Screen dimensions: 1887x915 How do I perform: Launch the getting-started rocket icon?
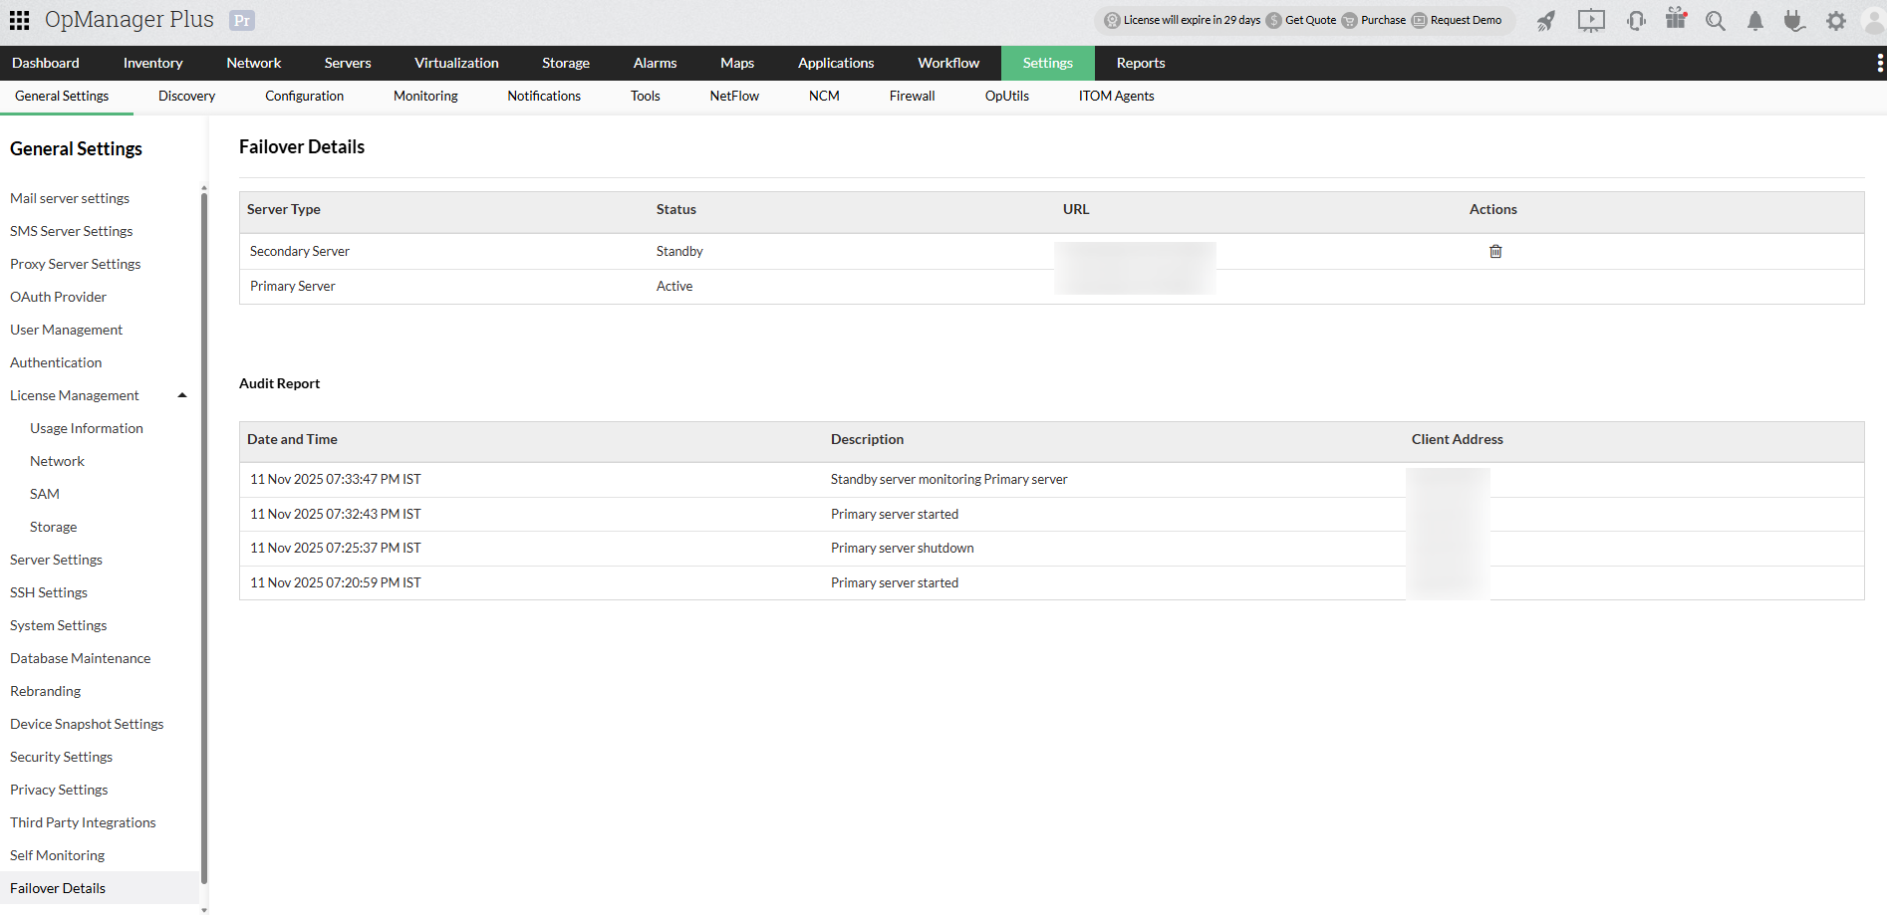1545,20
